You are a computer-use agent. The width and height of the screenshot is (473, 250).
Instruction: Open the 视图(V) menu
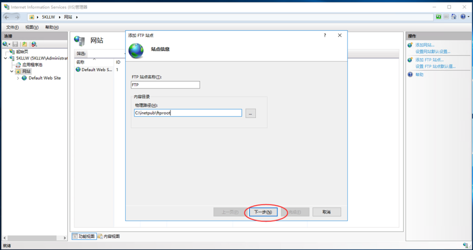coord(32,27)
